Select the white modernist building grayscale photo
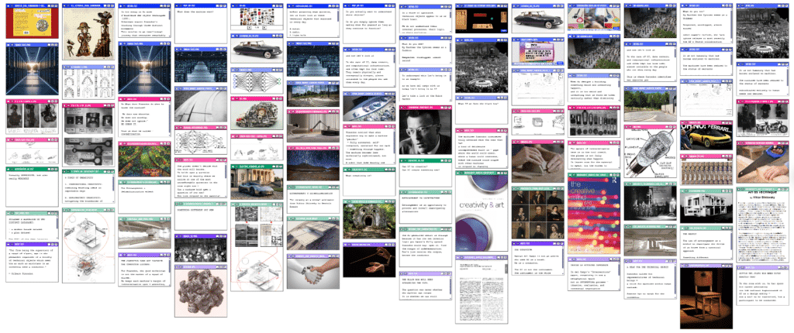This screenshot has height=333, width=794. click(x=706, y=208)
